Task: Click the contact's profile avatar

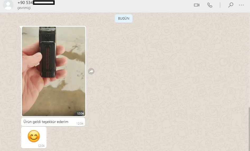Action: coord(8,5)
